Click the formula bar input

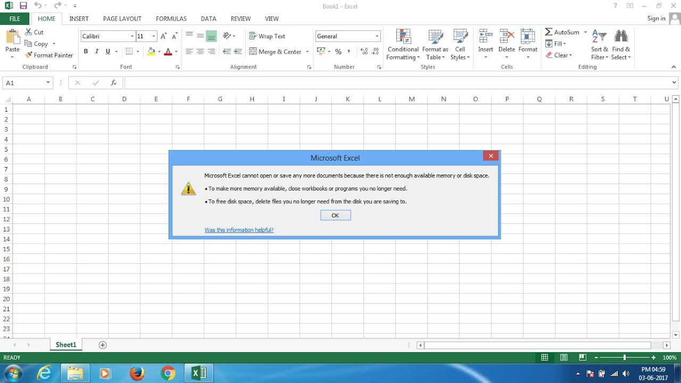click(x=397, y=83)
